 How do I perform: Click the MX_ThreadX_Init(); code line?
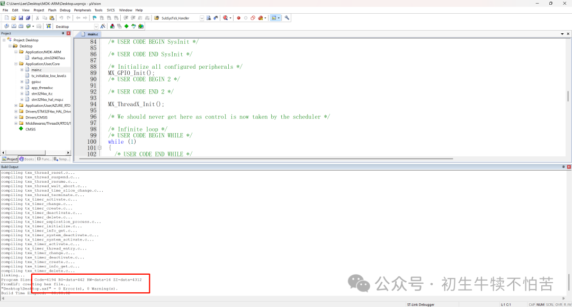click(136, 104)
